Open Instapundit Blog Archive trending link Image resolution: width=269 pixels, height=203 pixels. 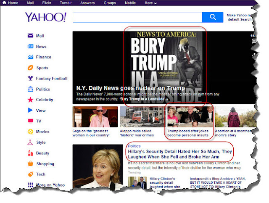coord(218,182)
